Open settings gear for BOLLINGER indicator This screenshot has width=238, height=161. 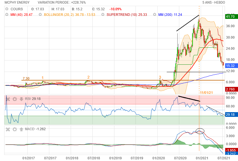pos(40,14)
